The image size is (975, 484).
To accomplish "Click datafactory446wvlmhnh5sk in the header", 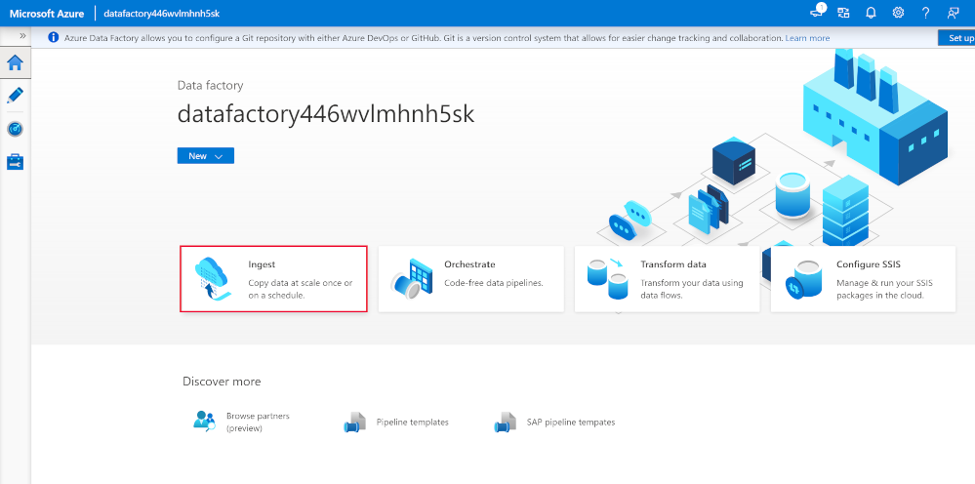I will (162, 13).
